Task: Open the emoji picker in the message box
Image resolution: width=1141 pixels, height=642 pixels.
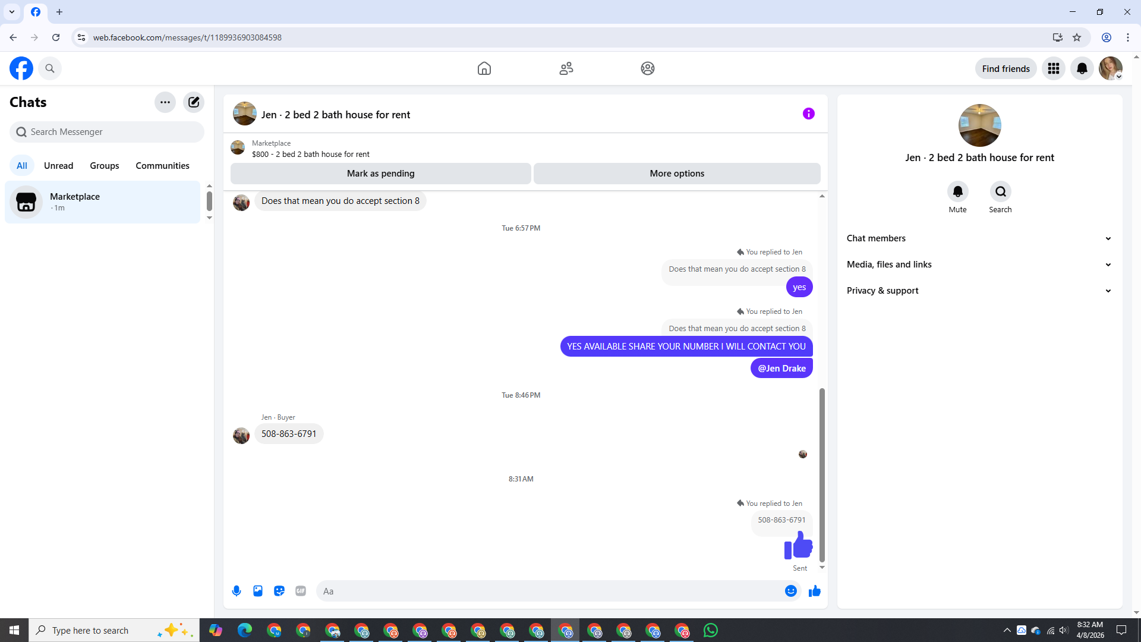Action: pos(790,591)
